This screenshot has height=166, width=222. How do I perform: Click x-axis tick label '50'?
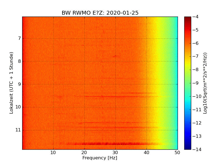pyautogui.click(x=177, y=153)
